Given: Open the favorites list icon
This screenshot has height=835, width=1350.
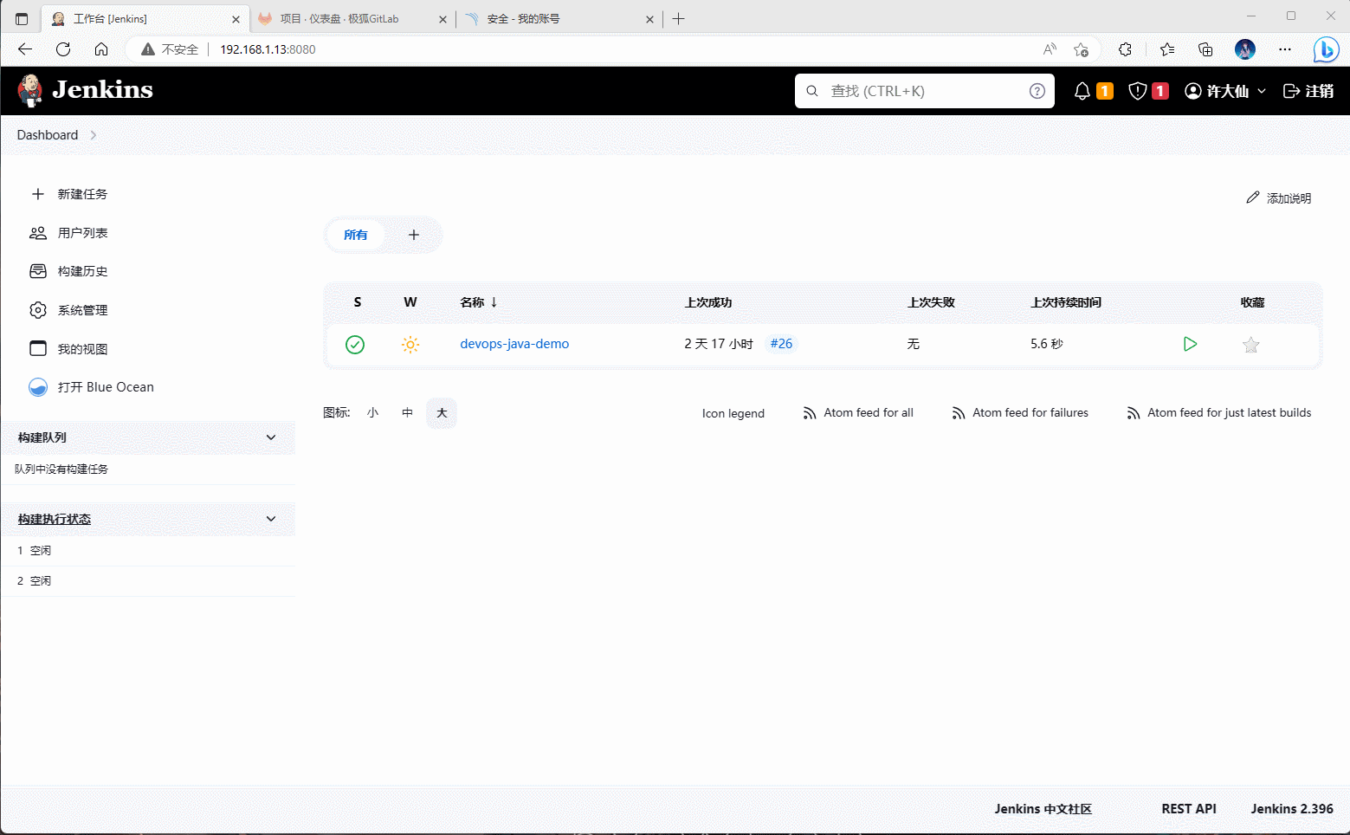Looking at the screenshot, I should click(x=1167, y=49).
